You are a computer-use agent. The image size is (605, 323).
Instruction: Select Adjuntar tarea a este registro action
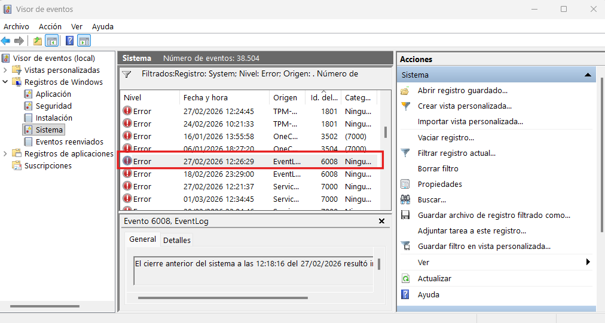tap(472, 231)
